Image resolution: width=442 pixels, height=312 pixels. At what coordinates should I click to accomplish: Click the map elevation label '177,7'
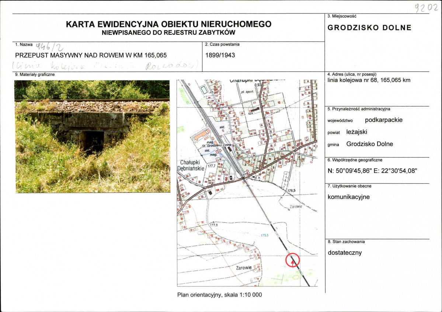point(212,166)
